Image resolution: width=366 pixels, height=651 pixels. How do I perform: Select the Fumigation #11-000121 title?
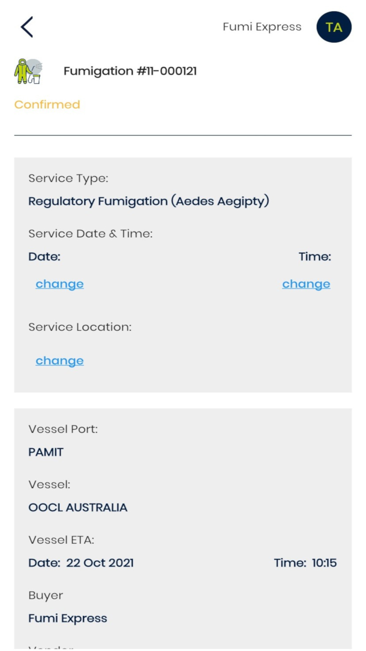point(130,71)
